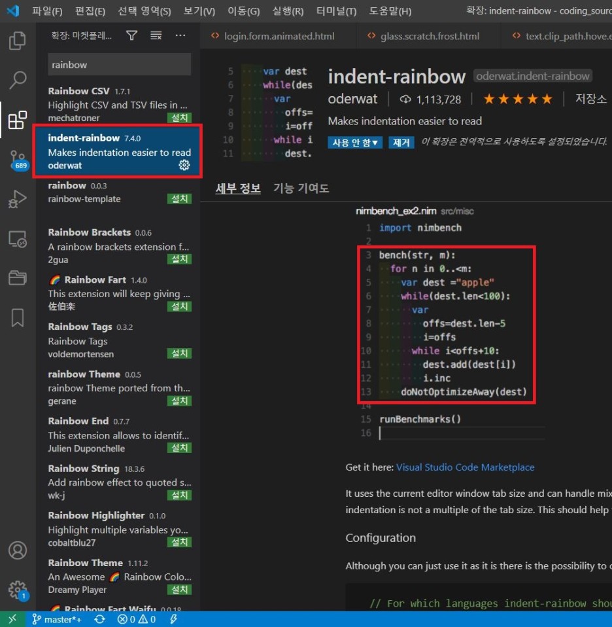Click the Configuration heading
The image size is (612, 627).
(381, 538)
